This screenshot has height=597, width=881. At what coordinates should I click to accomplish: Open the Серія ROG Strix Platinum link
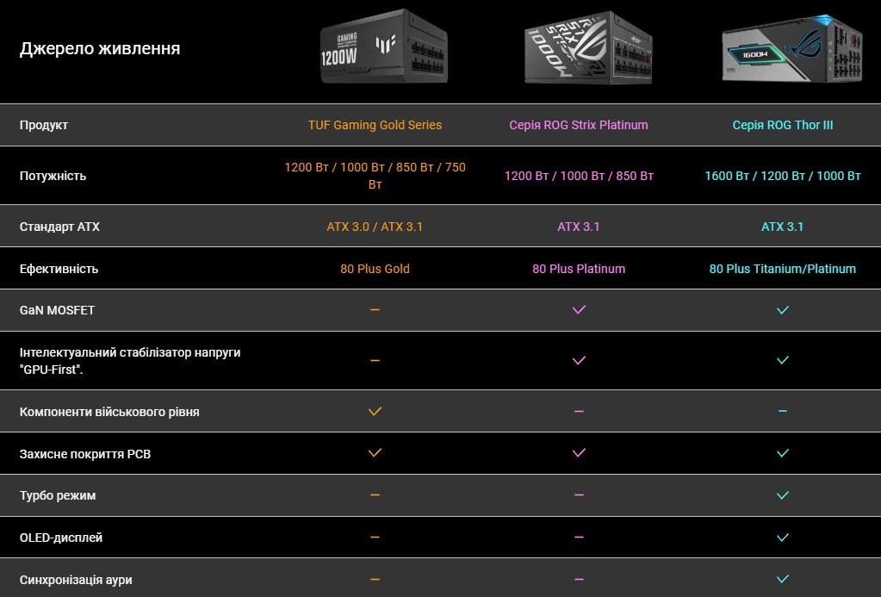[579, 125]
